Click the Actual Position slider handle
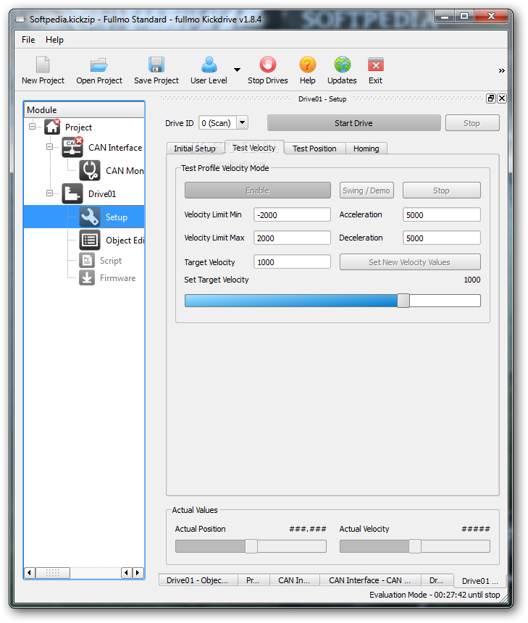 (x=251, y=546)
